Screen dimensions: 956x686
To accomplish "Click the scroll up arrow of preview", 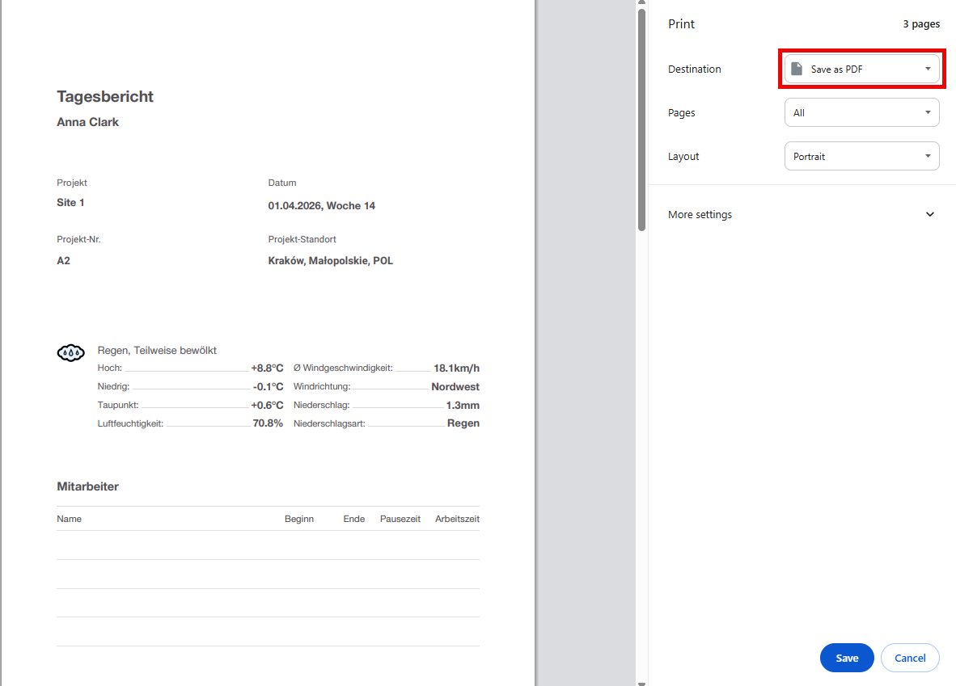I will (641, 4).
